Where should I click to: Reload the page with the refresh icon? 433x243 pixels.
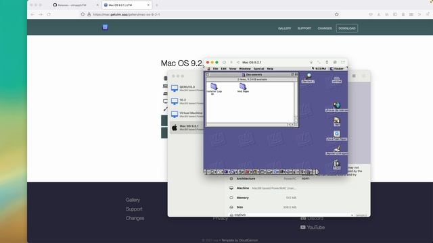(x=49, y=14)
